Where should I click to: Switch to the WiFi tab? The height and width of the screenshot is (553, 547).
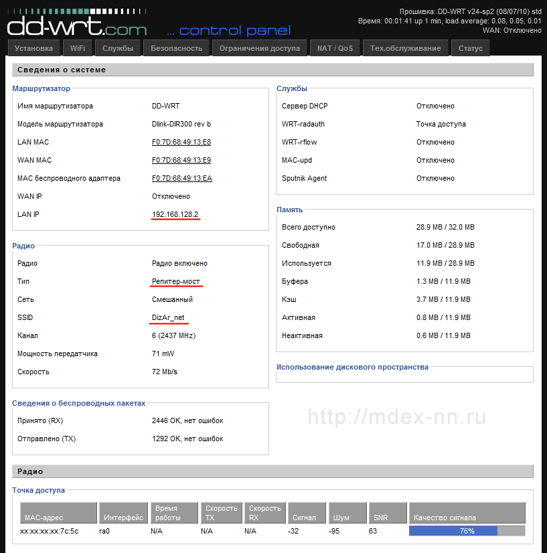pyautogui.click(x=78, y=48)
